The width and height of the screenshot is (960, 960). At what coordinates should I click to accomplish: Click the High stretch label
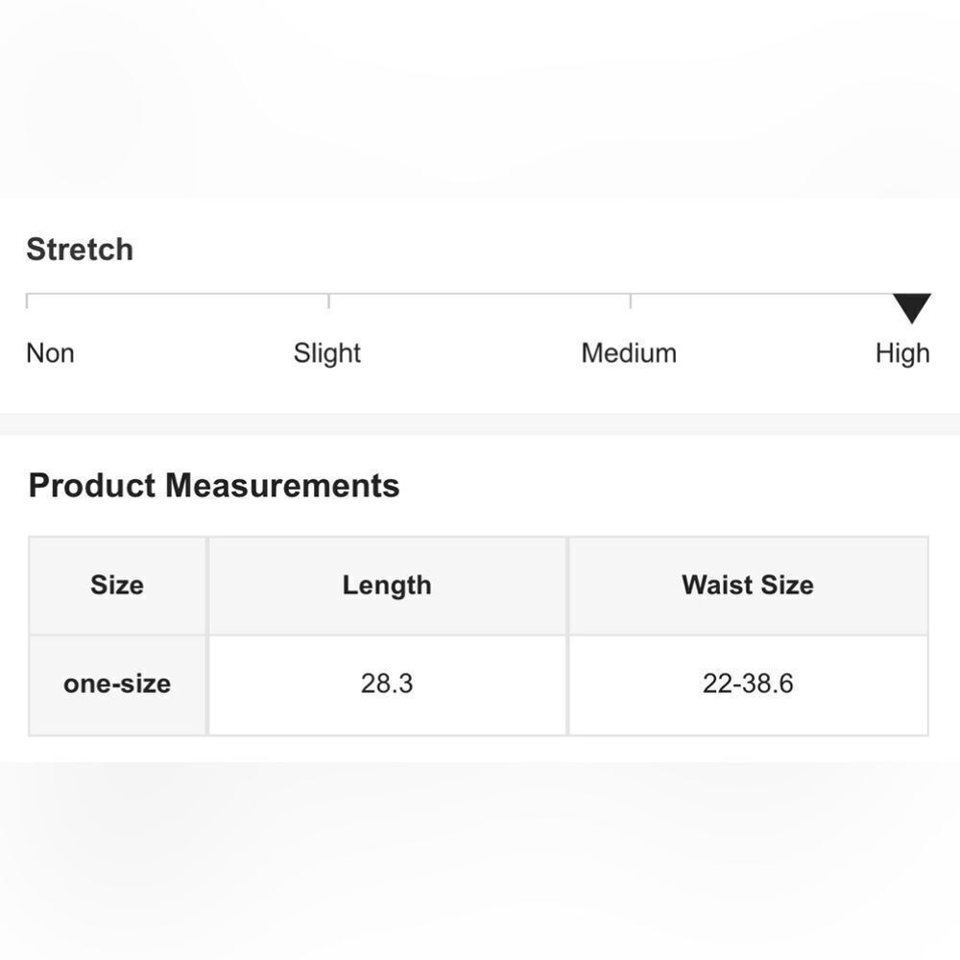[x=902, y=353]
